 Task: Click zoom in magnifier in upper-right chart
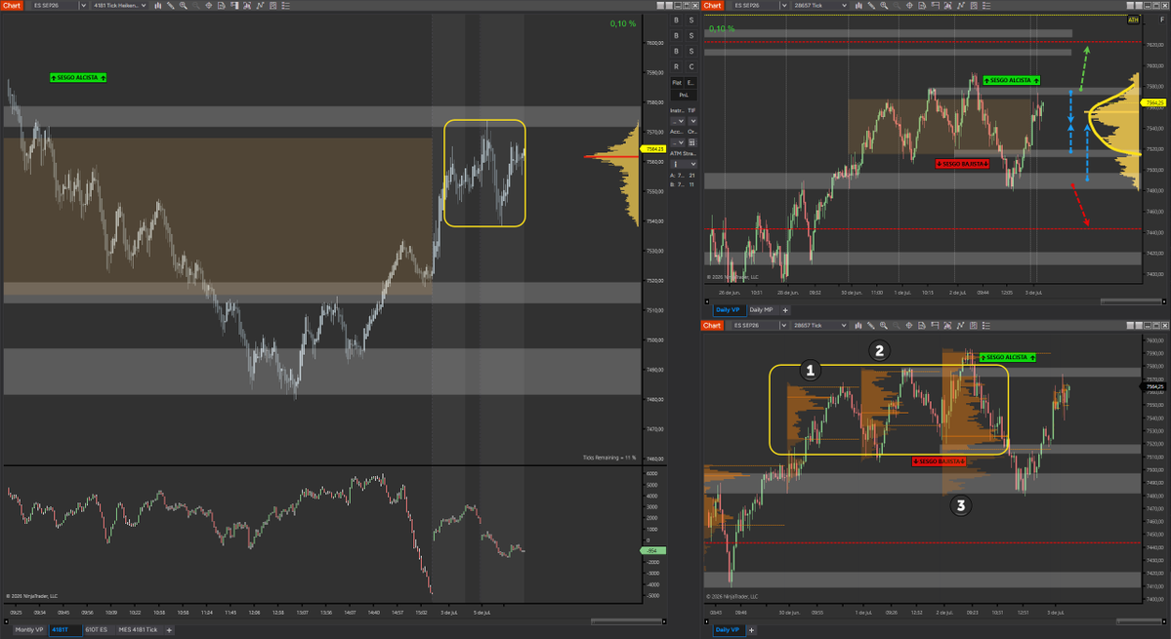[884, 5]
